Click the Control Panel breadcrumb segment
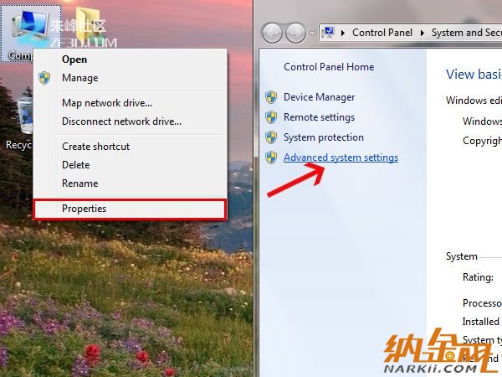 (x=382, y=33)
